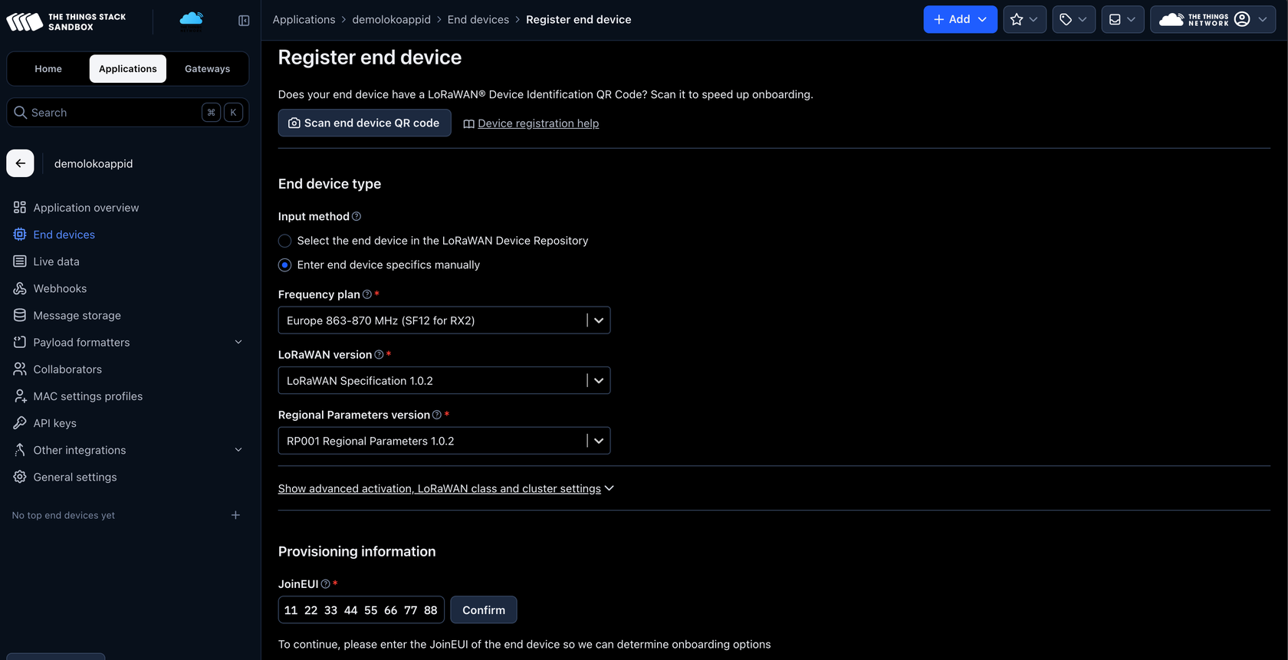Open LoRaWAN version help icon
The width and height of the screenshot is (1288, 660).
point(379,355)
